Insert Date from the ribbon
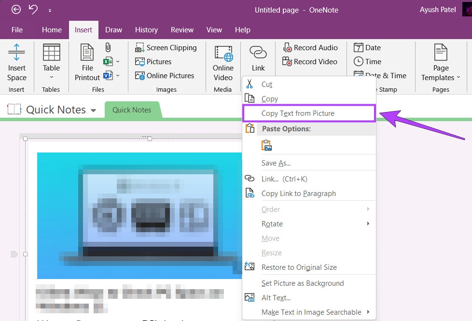Viewport: 472px width, 321px height. click(x=367, y=48)
